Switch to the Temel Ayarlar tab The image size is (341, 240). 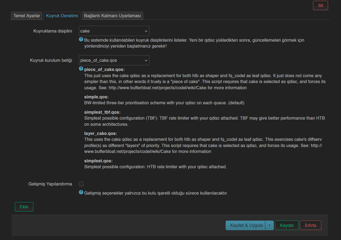[x=27, y=16]
